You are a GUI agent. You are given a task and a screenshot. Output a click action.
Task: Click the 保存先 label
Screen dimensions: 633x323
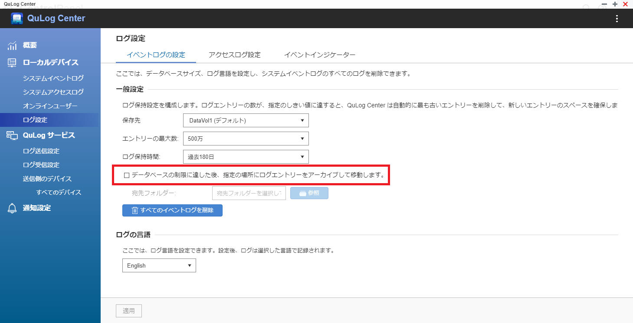131,120
